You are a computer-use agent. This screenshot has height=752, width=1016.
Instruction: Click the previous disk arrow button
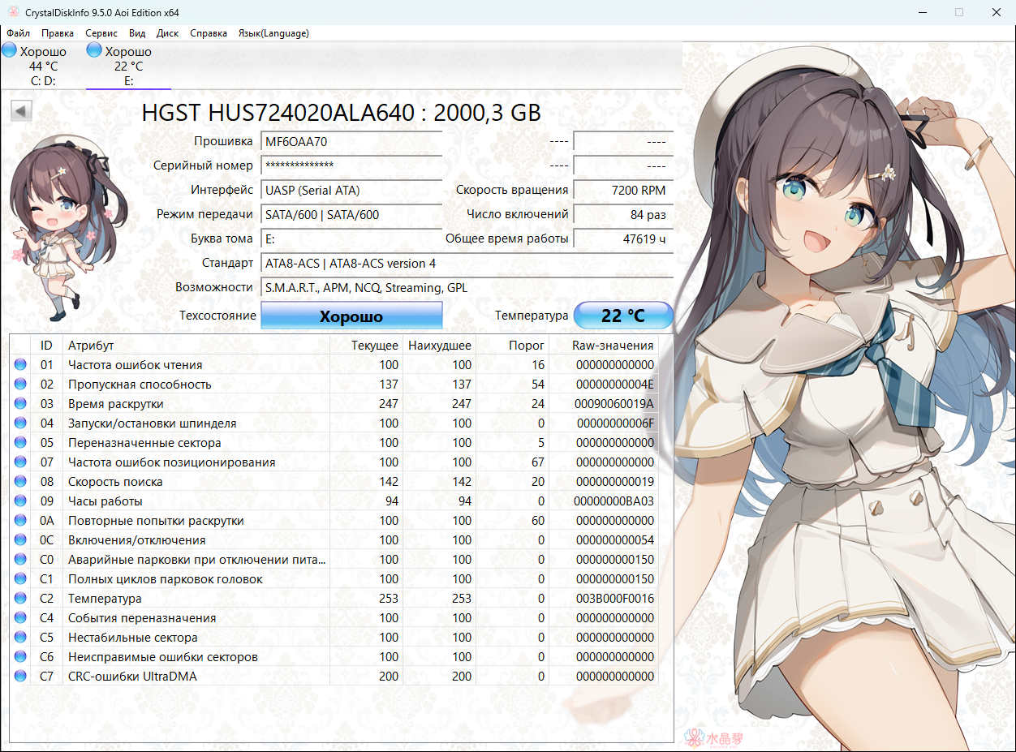tap(22, 111)
